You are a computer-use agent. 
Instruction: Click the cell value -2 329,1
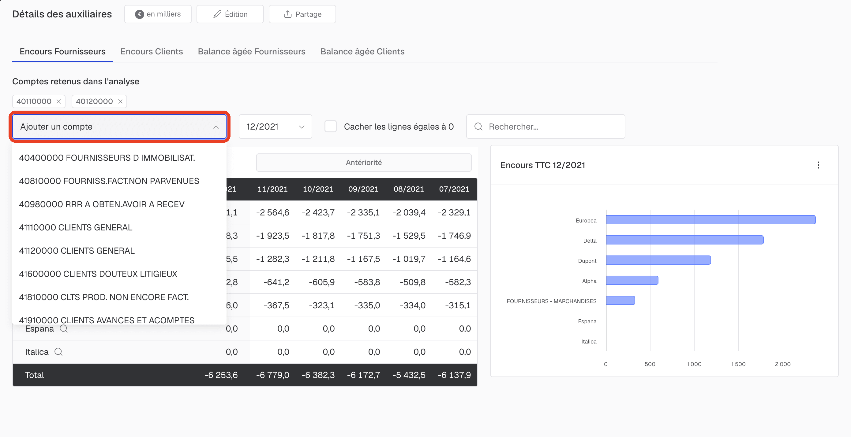pos(454,212)
